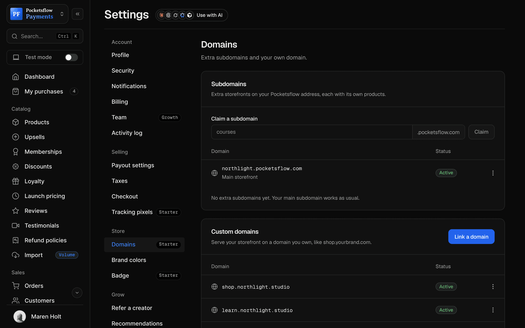
Task: Open the Dashboard home icon
Action: tap(16, 77)
